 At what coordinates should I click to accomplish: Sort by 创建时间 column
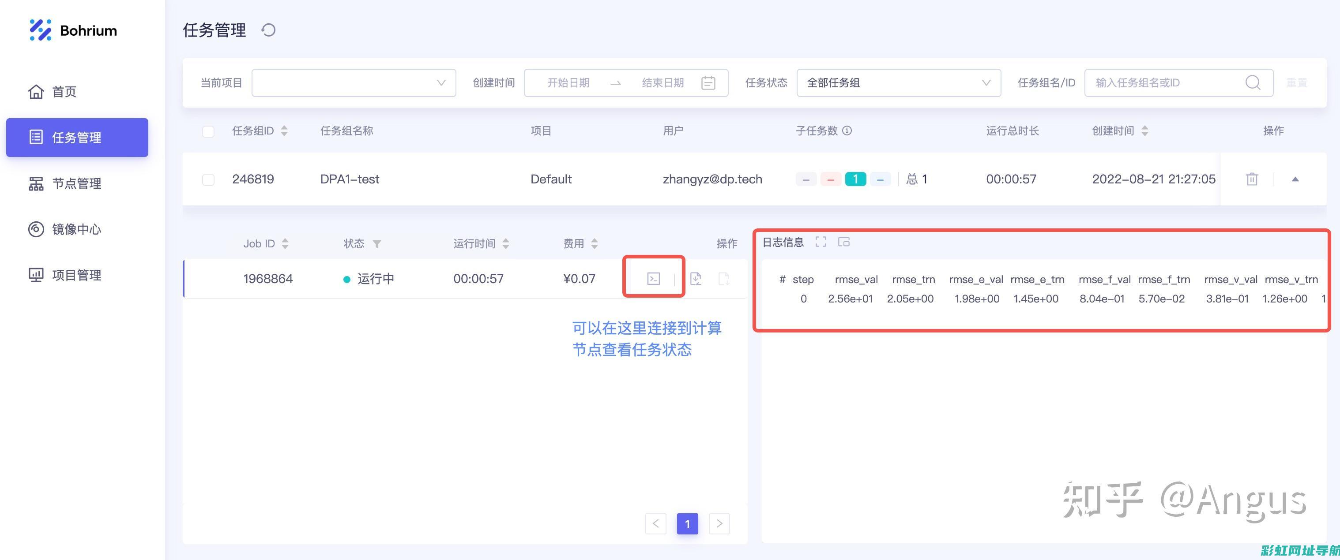1145,131
